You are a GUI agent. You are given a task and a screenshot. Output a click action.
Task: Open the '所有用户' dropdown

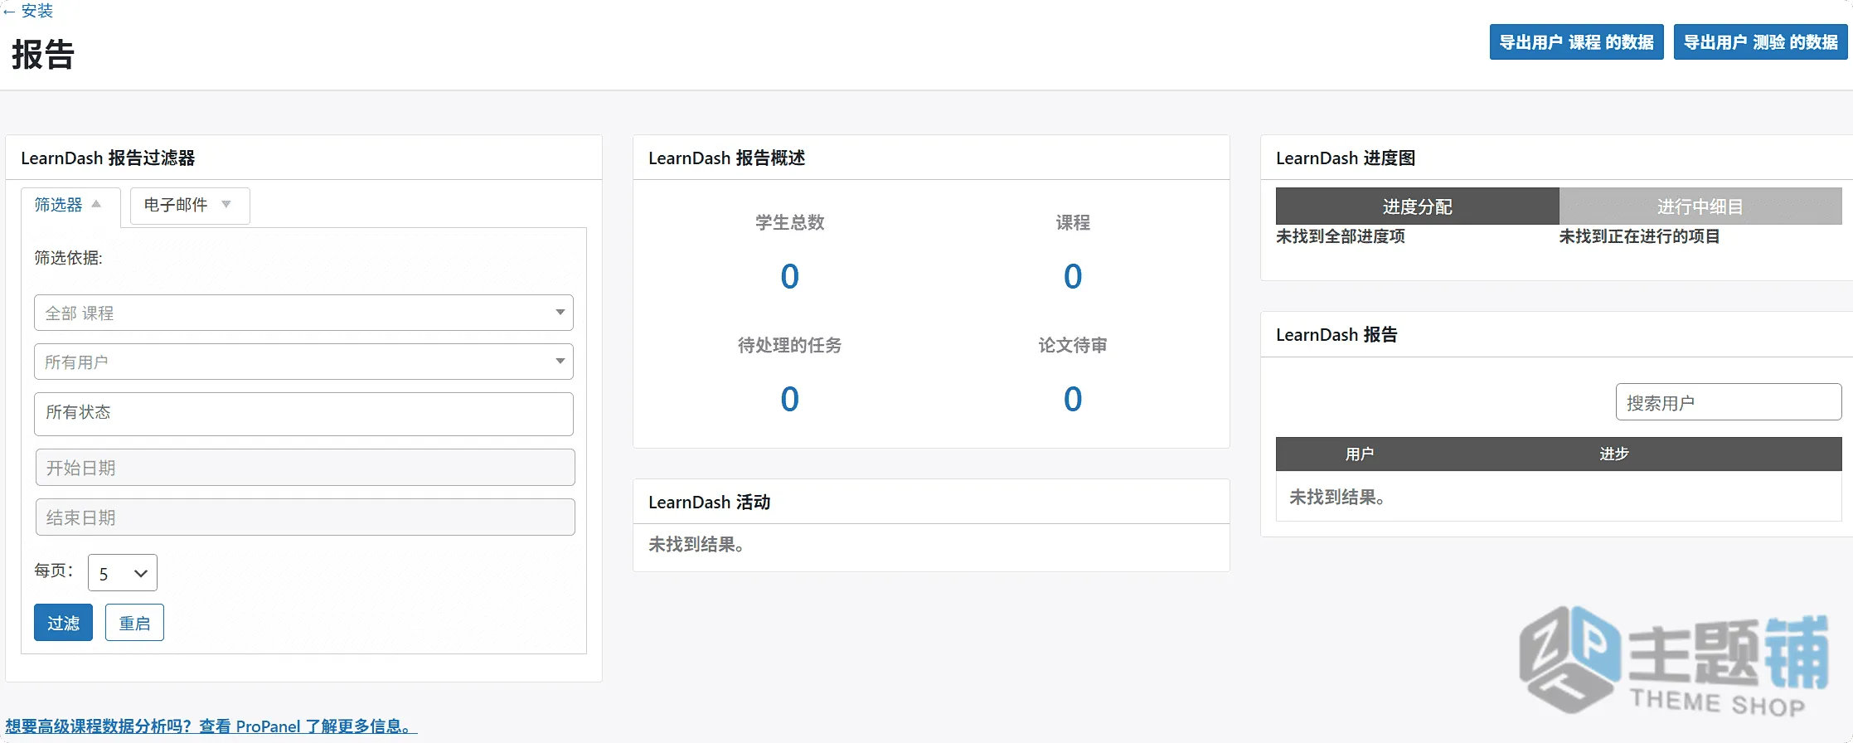click(303, 362)
